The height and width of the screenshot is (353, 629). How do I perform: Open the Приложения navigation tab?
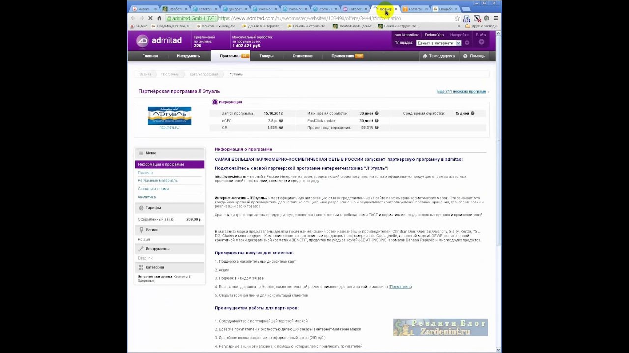coord(346,56)
